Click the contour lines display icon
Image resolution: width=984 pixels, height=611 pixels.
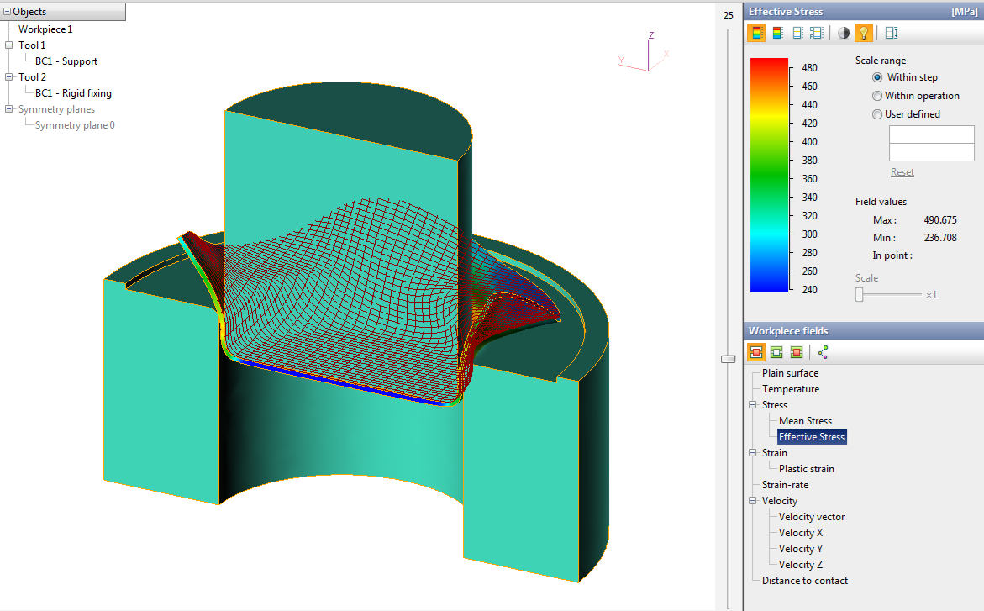pyautogui.click(x=797, y=33)
